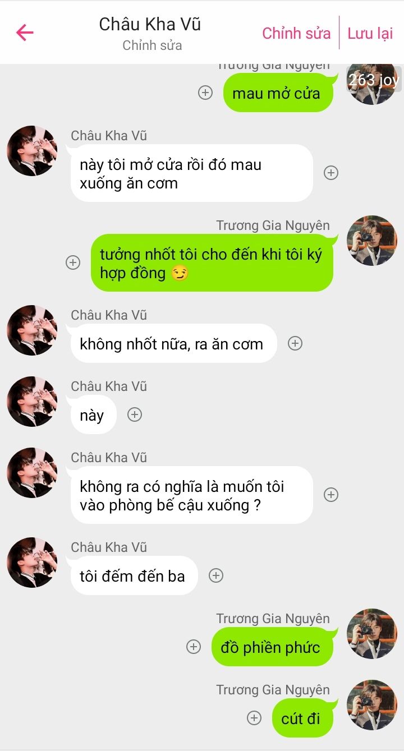Screen dimensions: 404x751
Task: Tap Lưu lại to save
Action: tap(370, 33)
